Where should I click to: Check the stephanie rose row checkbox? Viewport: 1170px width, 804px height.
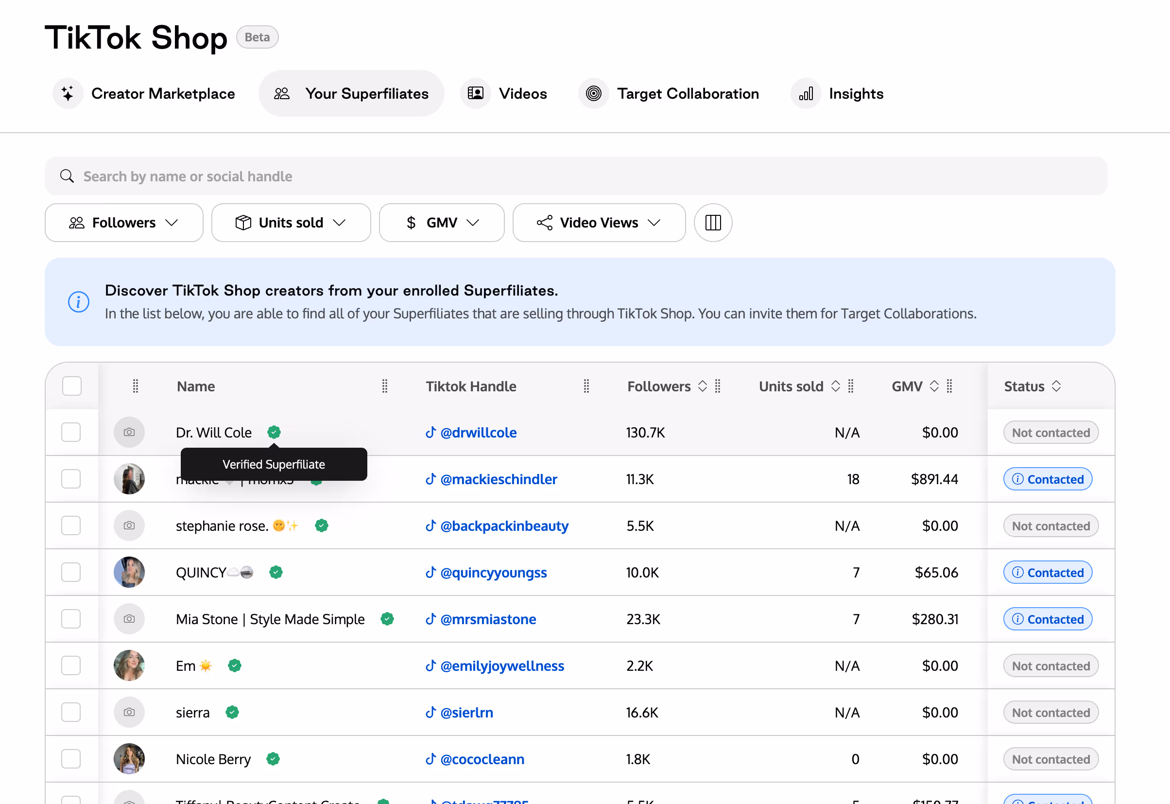click(x=71, y=525)
